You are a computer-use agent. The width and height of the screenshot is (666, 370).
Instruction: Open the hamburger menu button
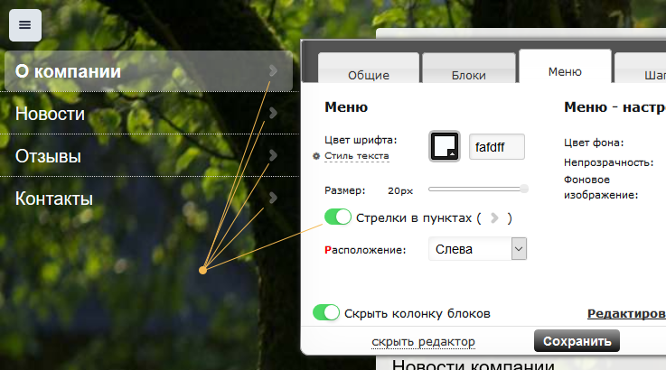25,24
